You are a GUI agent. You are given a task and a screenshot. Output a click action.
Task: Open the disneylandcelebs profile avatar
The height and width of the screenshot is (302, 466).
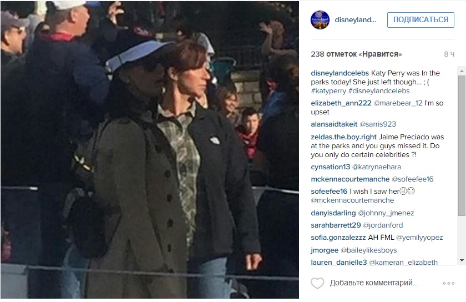pos(320,20)
